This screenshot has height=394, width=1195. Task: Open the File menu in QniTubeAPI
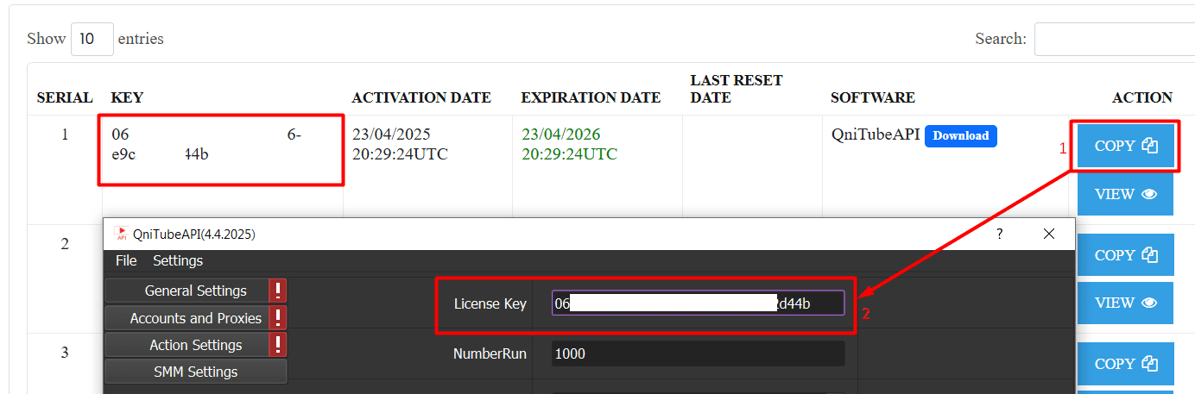(x=126, y=260)
